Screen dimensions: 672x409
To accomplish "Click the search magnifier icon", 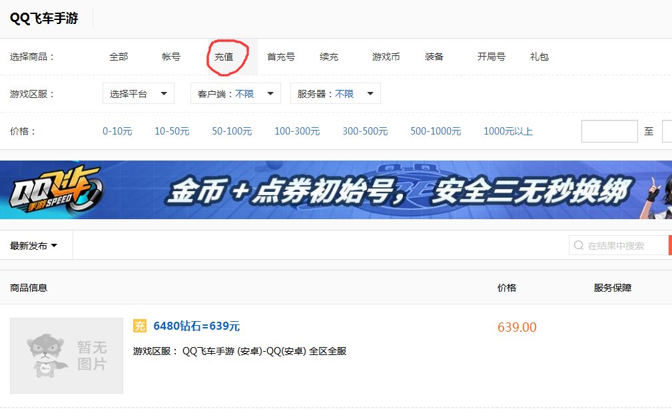I will 578,245.
